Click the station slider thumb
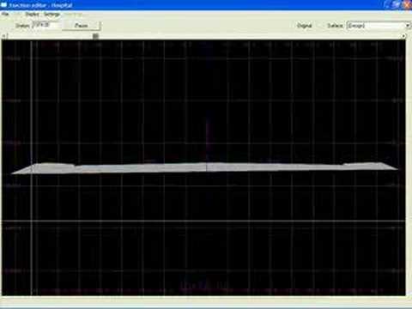 95,36
